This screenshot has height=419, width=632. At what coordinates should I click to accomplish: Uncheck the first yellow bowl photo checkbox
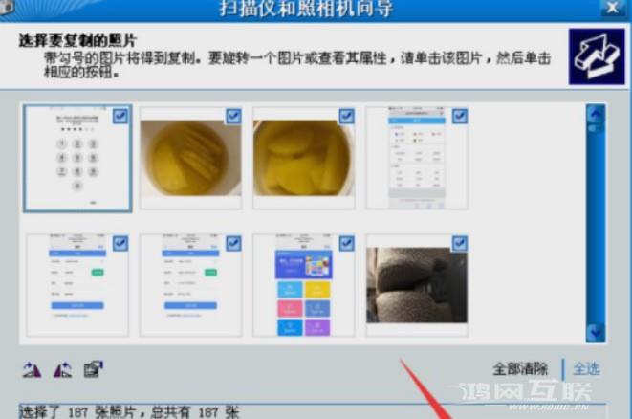coord(234,116)
